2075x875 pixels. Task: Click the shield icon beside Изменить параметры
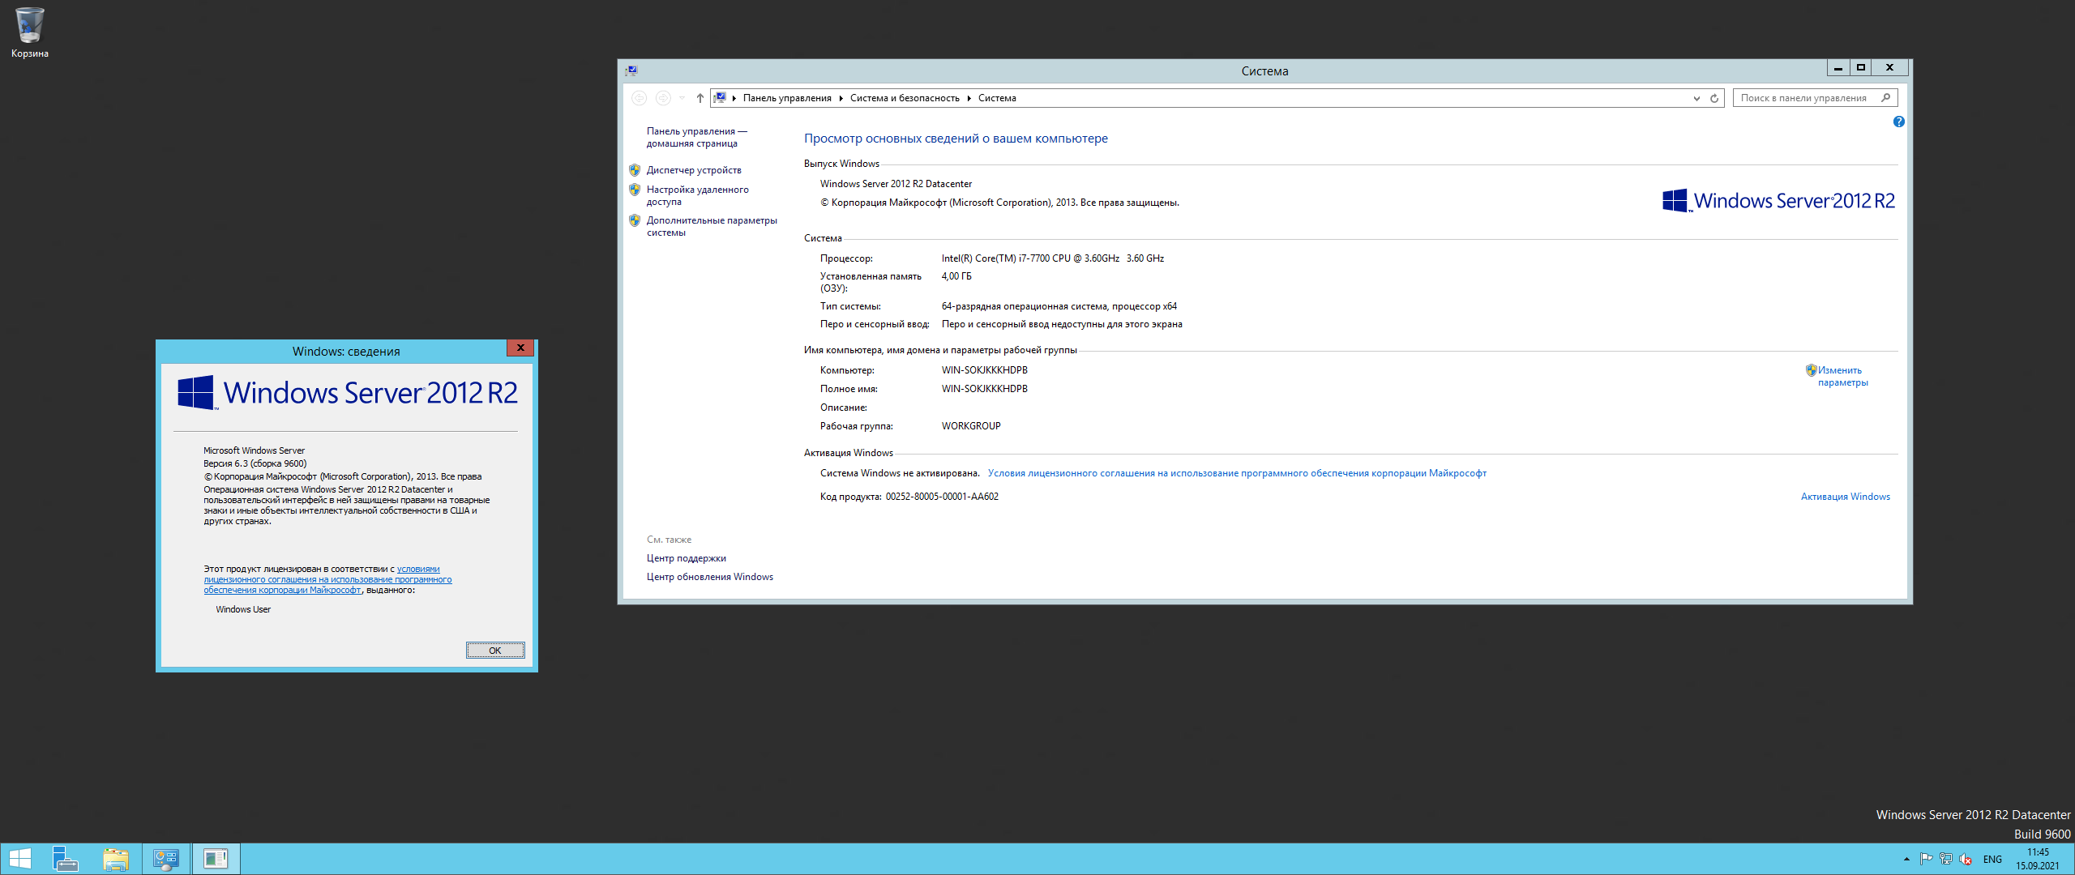pyautogui.click(x=1811, y=370)
